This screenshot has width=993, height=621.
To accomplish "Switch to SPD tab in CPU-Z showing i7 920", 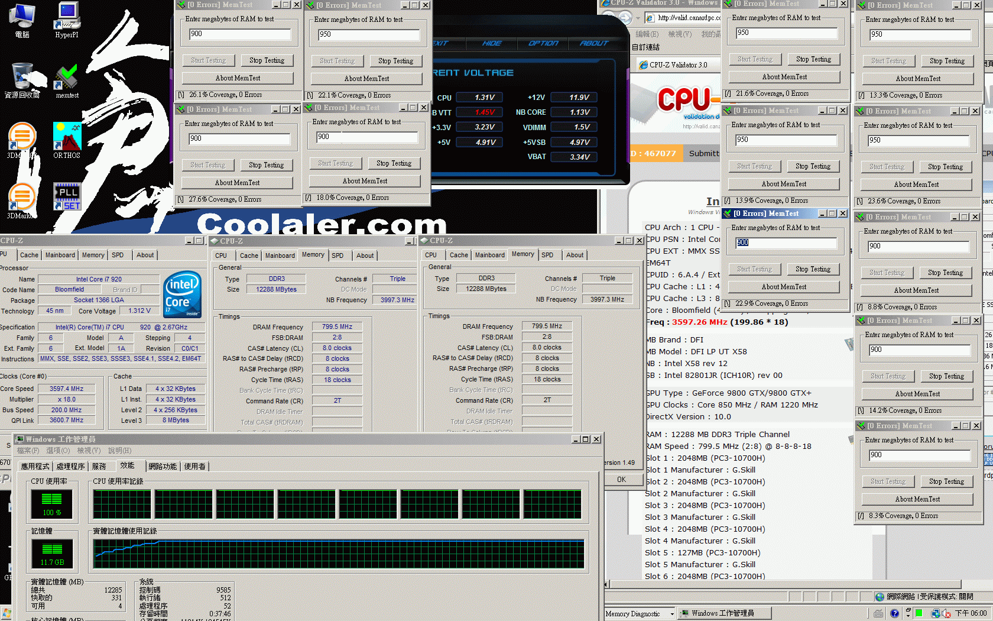I will (x=118, y=255).
